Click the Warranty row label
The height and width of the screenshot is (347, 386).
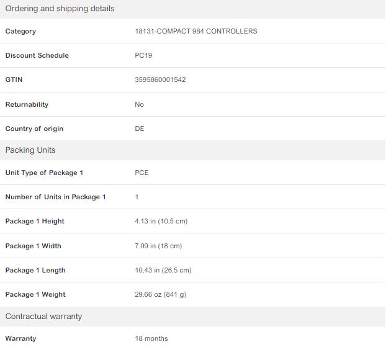20,338
